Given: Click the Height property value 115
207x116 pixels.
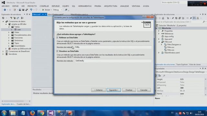Looking at the screenshot, I should [182, 79].
